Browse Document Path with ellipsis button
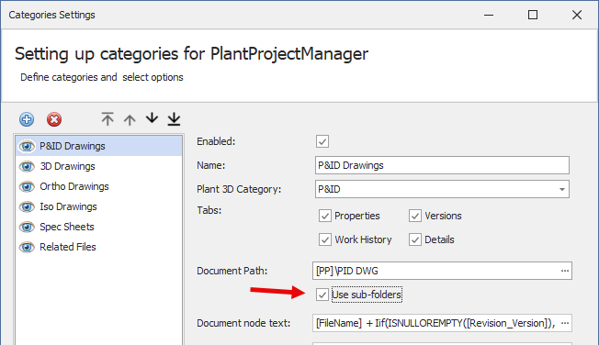The image size is (599, 345). click(x=565, y=271)
